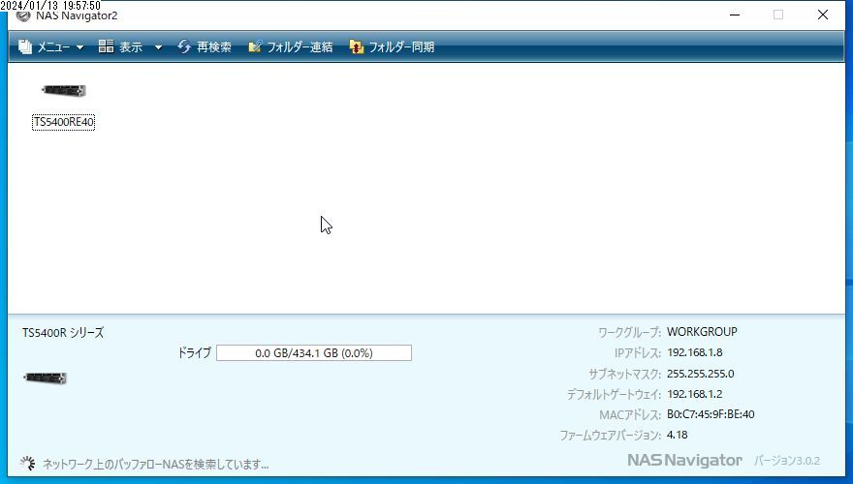
Task: Expand the メニュー dropdown arrow
Action: (x=79, y=47)
